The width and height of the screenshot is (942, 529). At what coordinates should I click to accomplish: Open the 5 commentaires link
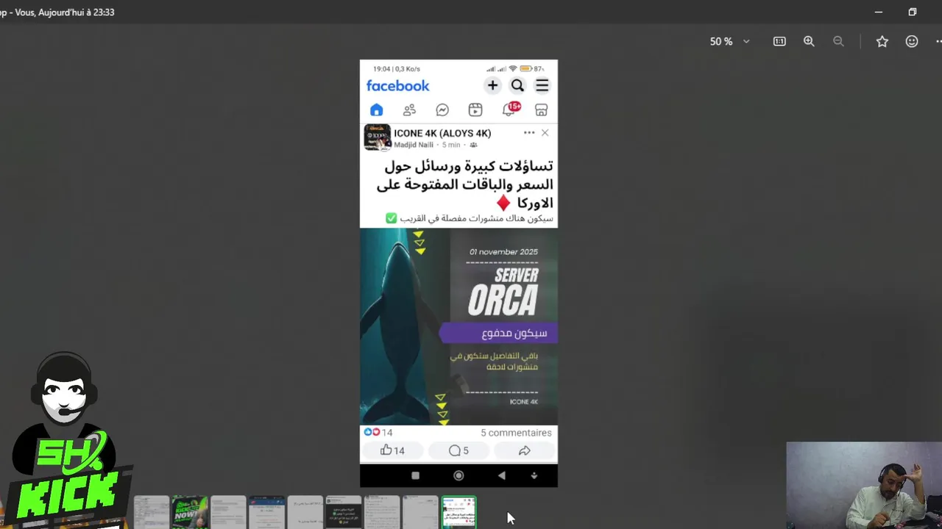click(x=516, y=433)
